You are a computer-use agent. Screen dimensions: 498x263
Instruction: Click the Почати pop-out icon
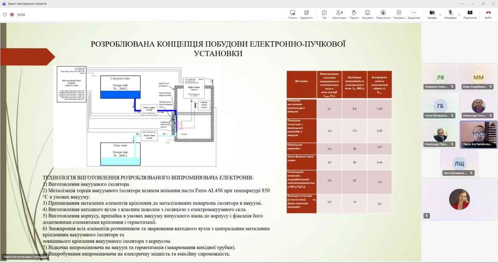[x=293, y=14]
